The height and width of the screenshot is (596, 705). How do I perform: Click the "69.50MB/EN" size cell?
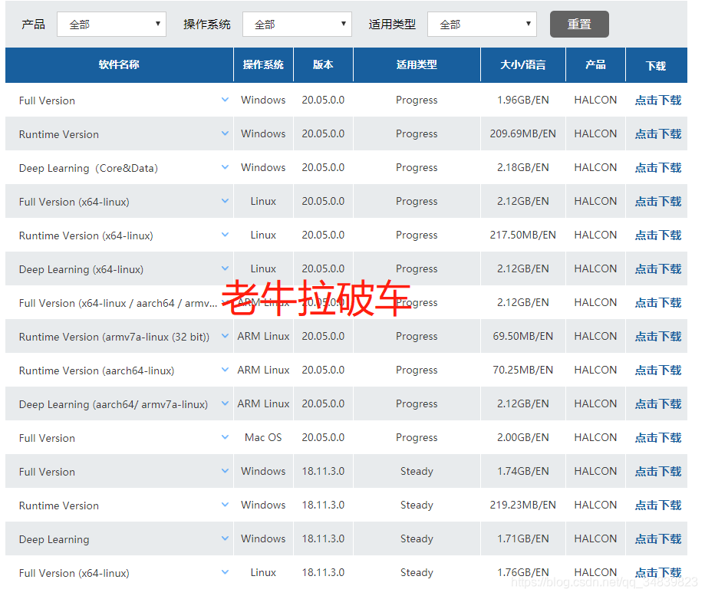point(523,336)
